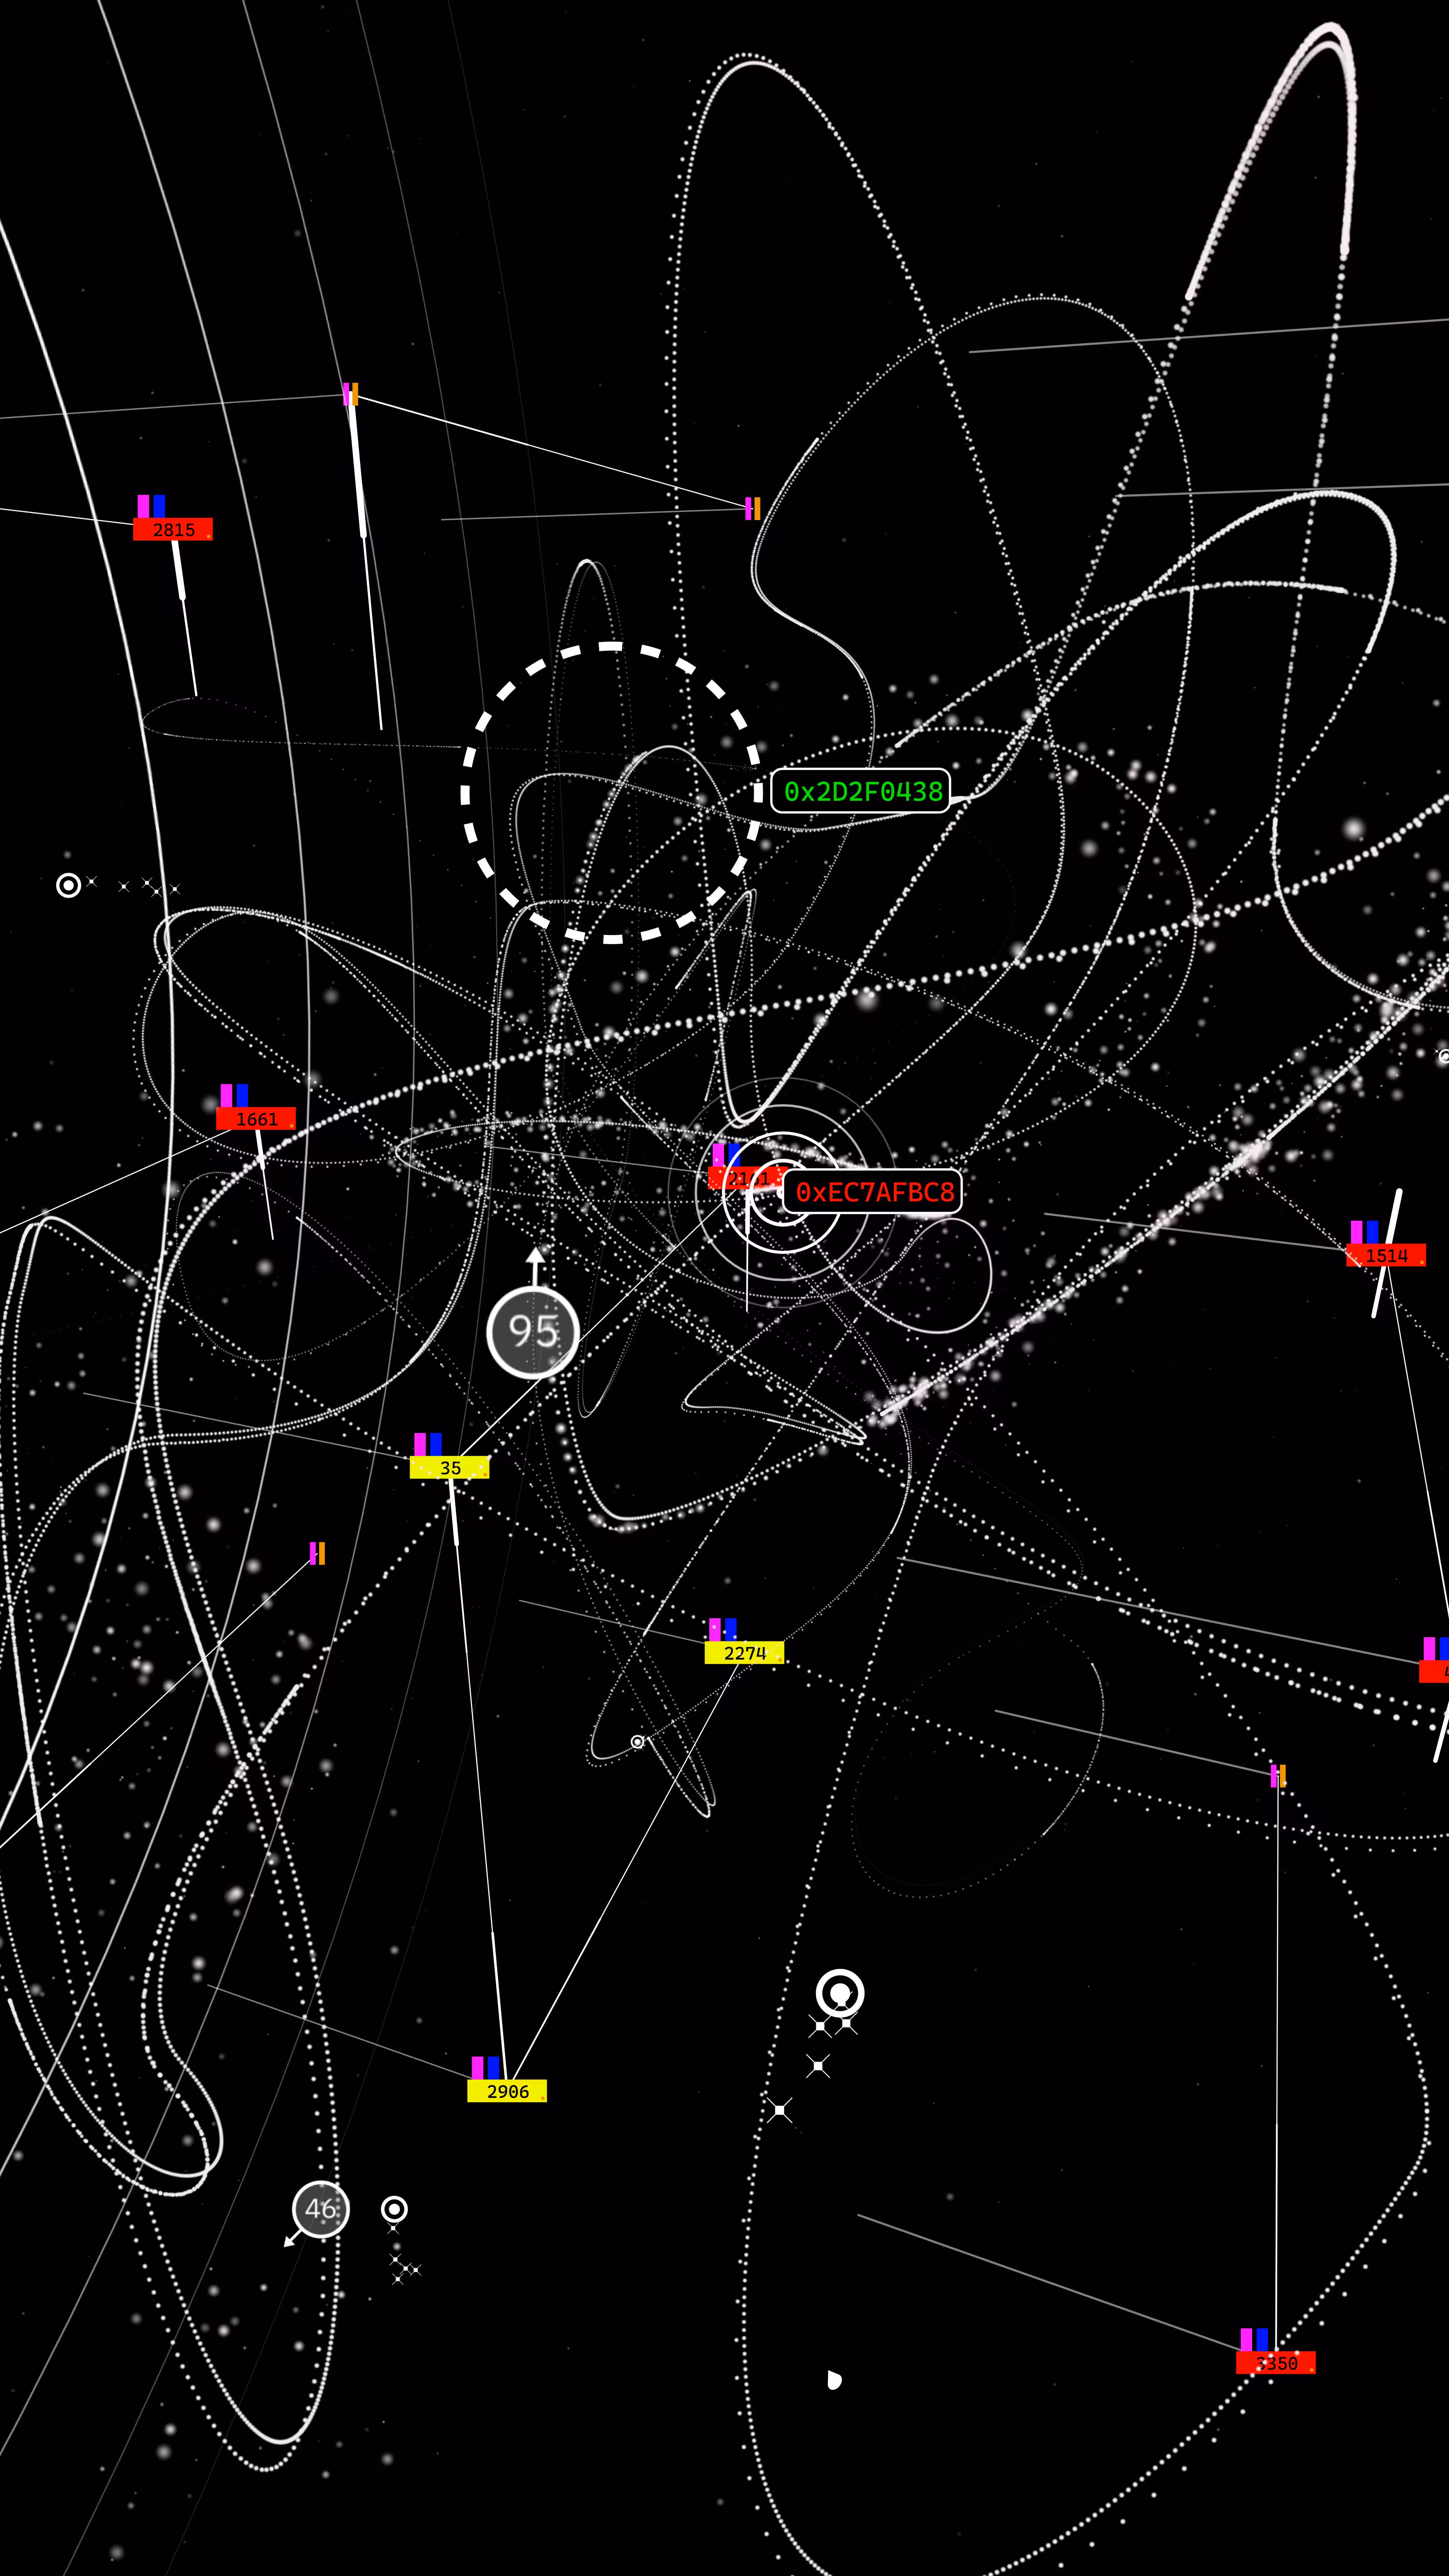
Task: Click the circled number 46 marker
Action: pyautogui.click(x=321, y=2209)
